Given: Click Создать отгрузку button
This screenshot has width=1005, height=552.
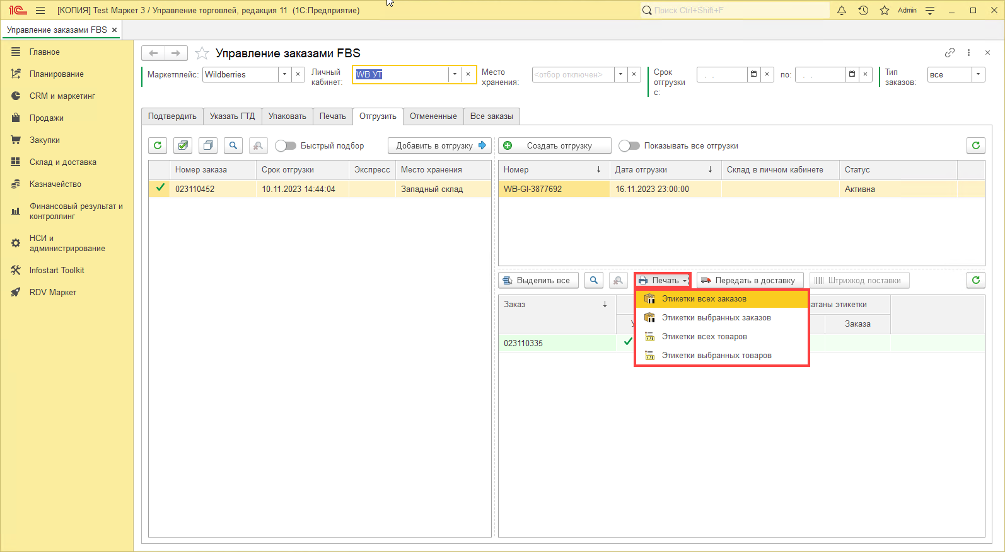Looking at the screenshot, I should pyautogui.click(x=555, y=145).
